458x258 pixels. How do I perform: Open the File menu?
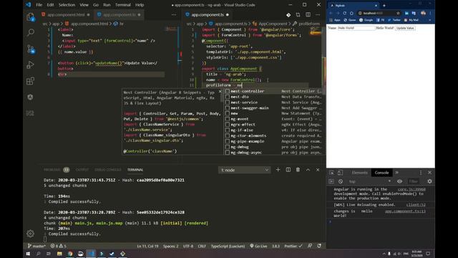click(39, 5)
